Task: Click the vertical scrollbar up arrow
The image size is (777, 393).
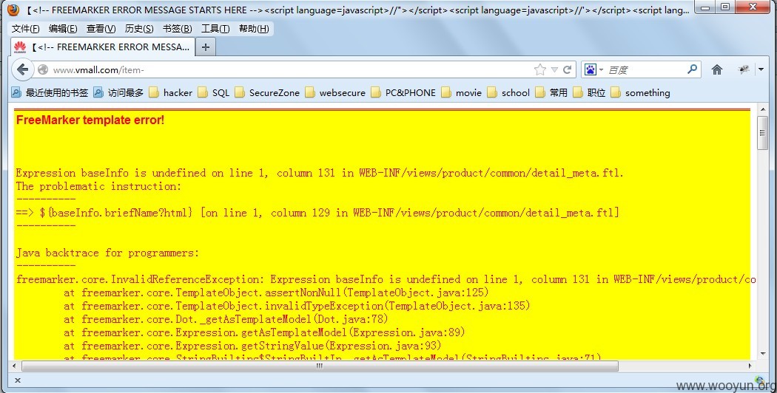Action: [x=761, y=109]
